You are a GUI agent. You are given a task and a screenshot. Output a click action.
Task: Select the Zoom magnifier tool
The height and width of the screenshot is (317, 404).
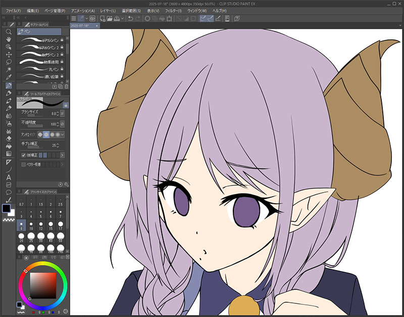[9, 32]
